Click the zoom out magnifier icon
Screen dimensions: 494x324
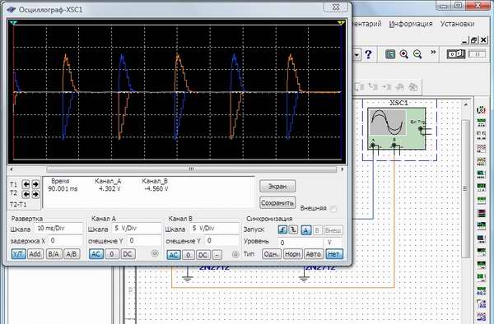click(417, 54)
